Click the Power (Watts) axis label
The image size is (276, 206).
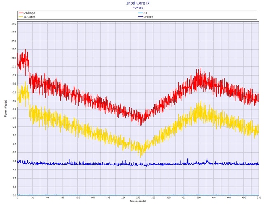coord(5,108)
